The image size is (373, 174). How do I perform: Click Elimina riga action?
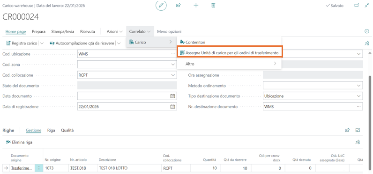(19, 142)
